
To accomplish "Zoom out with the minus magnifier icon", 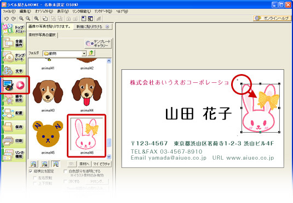I will tap(28, 19).
